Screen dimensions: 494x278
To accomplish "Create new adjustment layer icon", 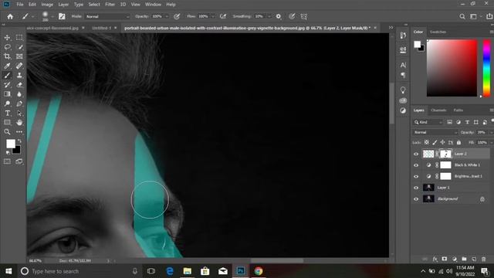I will tap(455, 259).
